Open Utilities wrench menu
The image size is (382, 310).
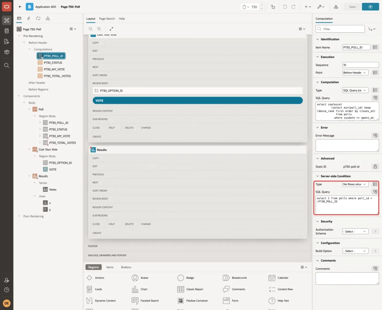[x=321, y=7]
